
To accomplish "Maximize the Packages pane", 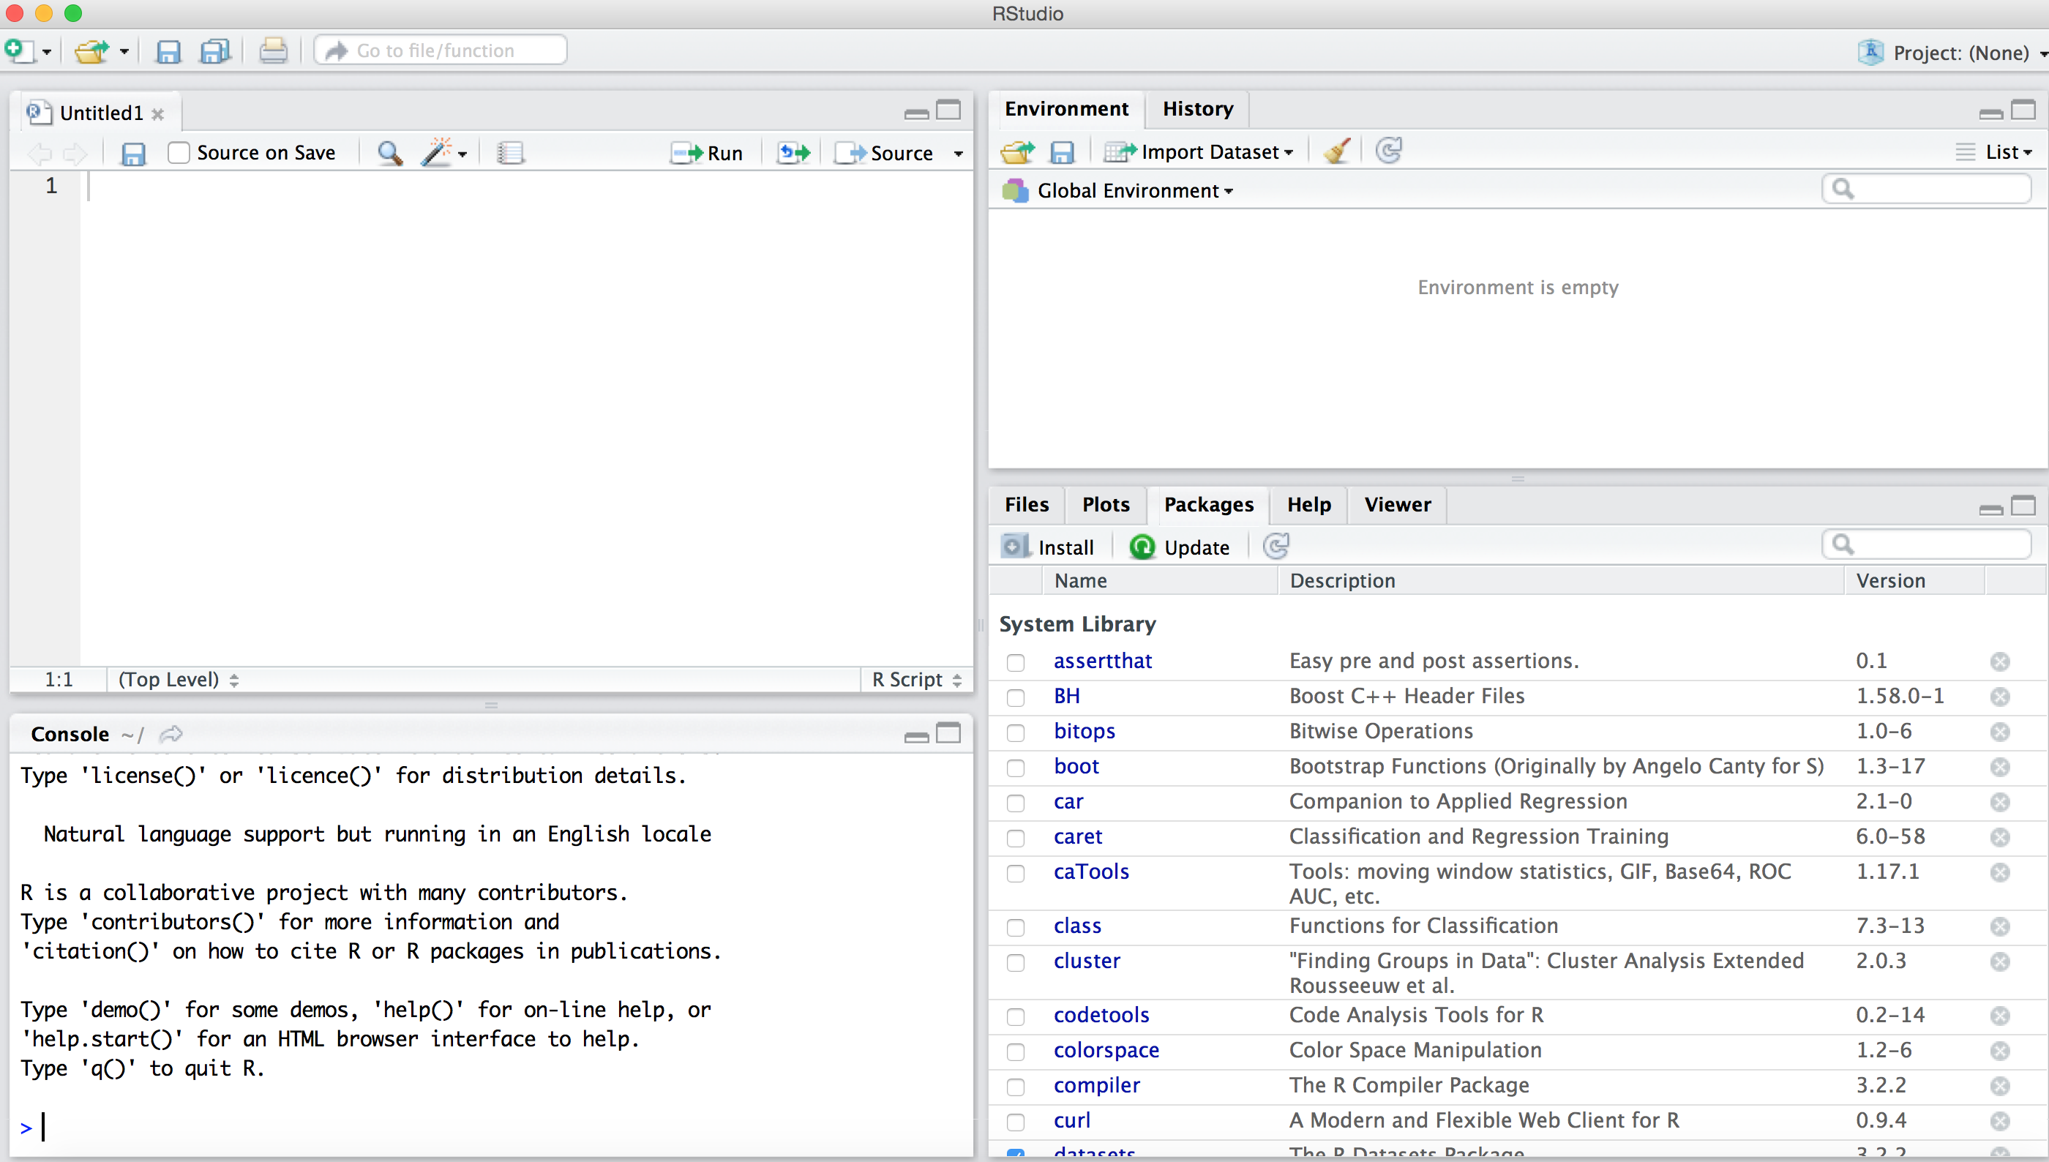I will 2023,506.
